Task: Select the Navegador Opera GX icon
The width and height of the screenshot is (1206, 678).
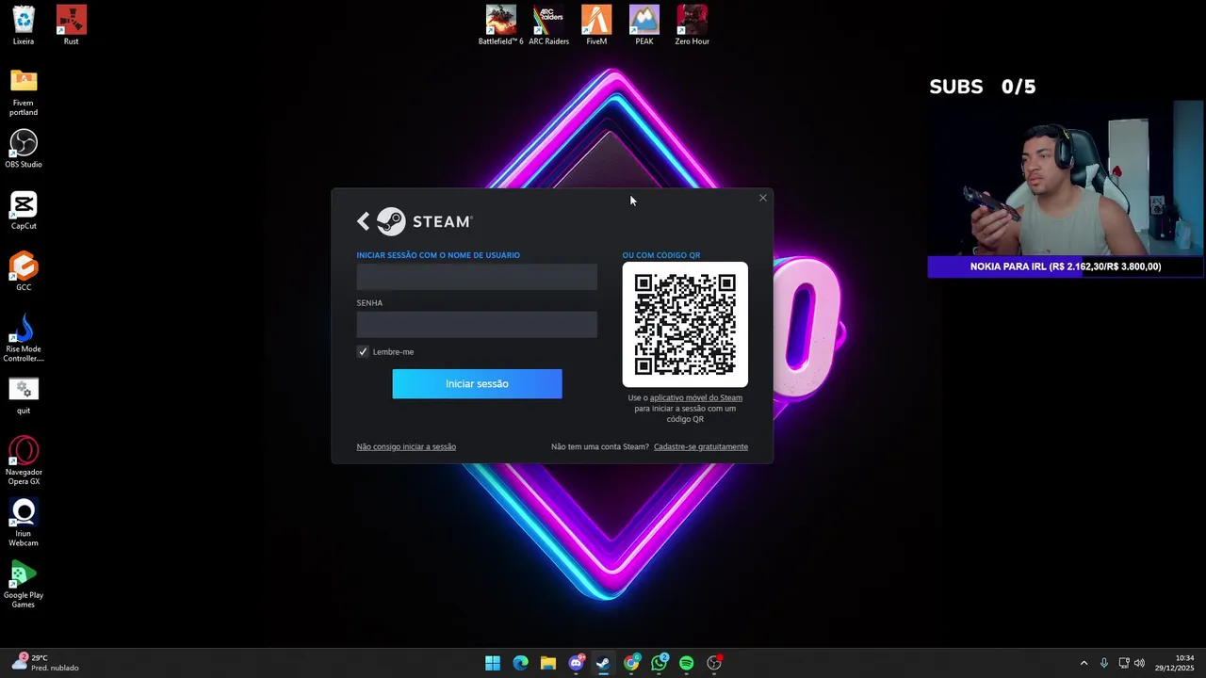Action: tap(24, 461)
